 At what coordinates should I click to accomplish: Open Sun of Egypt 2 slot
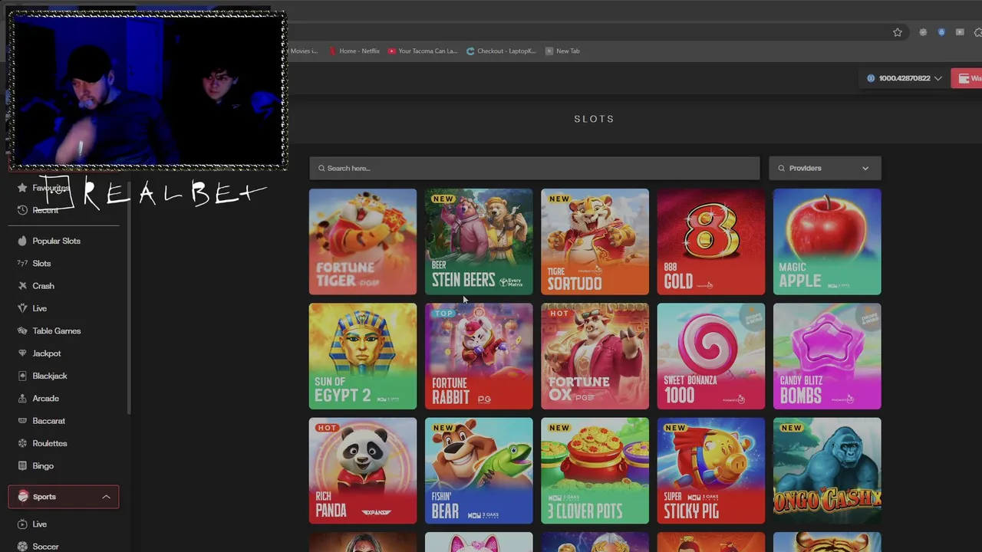363,356
